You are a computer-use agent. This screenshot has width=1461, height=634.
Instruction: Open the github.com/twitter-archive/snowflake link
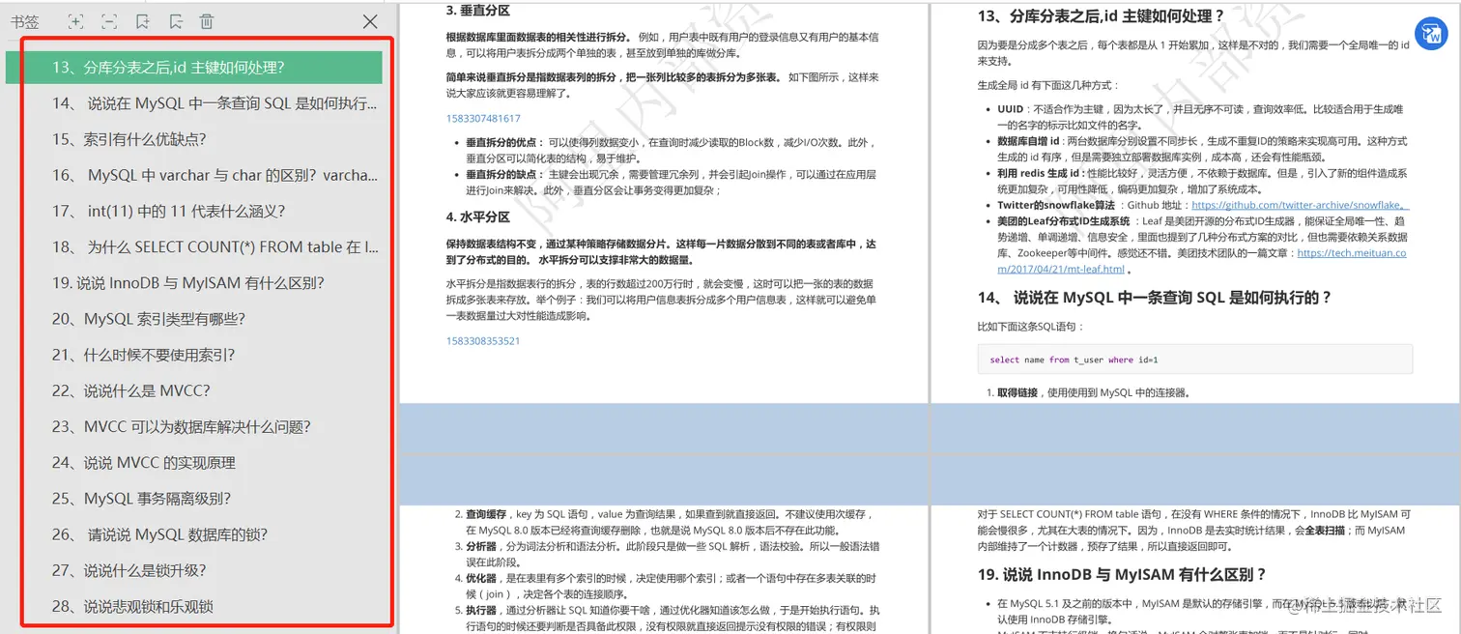1300,205
